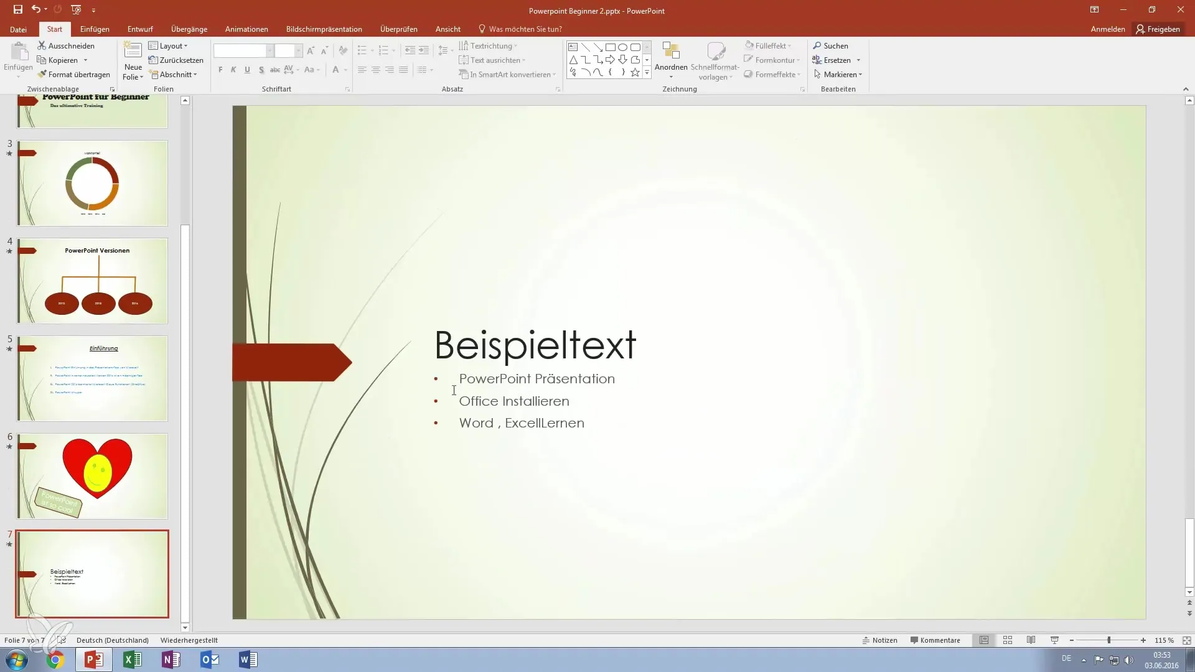Open Excel from the taskbar
The image size is (1195, 672).
coord(133,660)
